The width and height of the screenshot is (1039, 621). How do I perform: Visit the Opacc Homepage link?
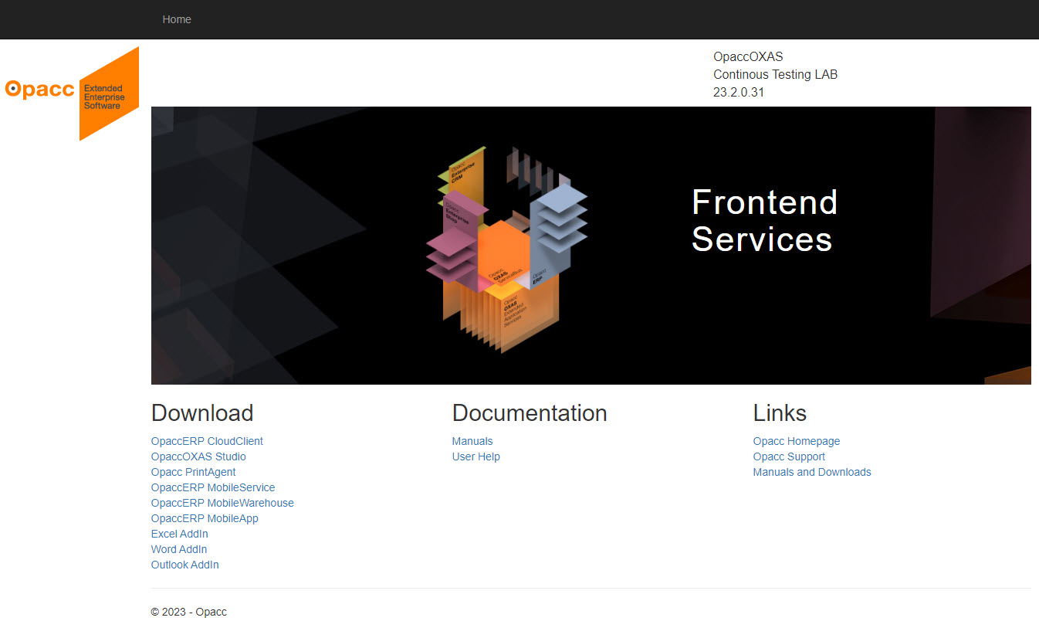(x=797, y=441)
